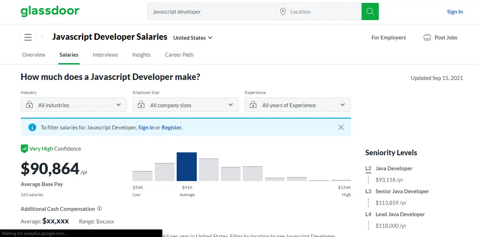Click the Post Jobs link
Image resolution: width=479 pixels, height=237 pixels.
pos(446,37)
